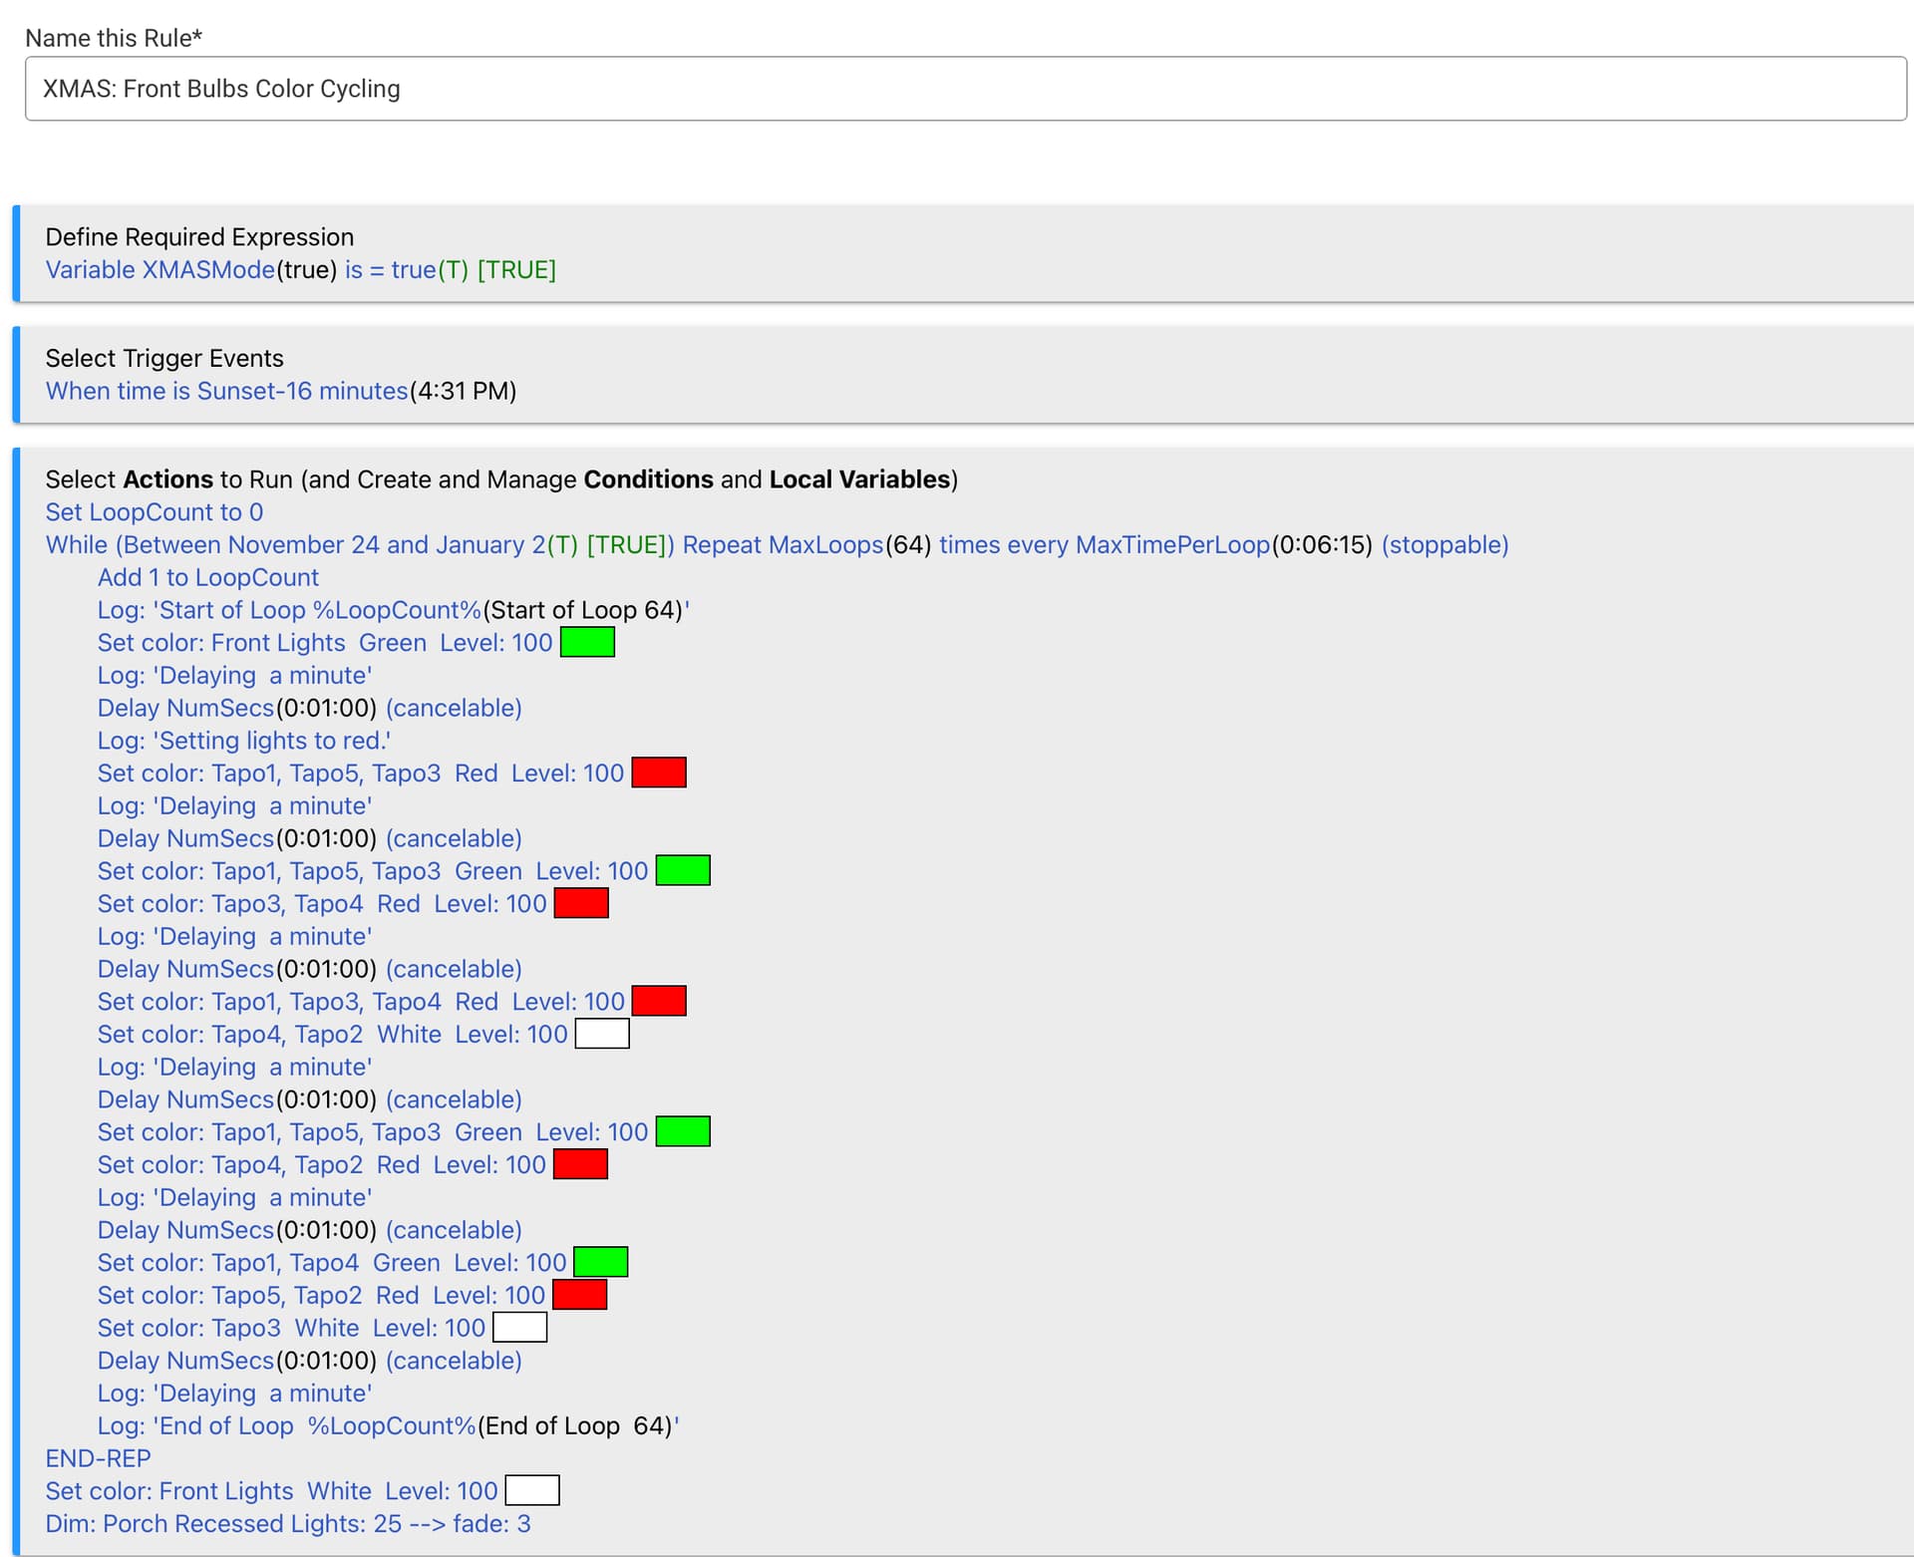Screen dimensions: 1914x1557
Task: Select the Log 'Setting lights to red.' line
Action: [244, 741]
